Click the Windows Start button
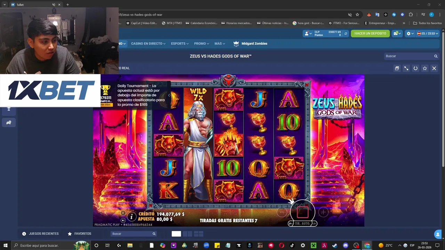 click(5, 245)
